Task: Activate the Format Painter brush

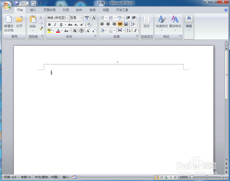Action: [x=41, y=28]
